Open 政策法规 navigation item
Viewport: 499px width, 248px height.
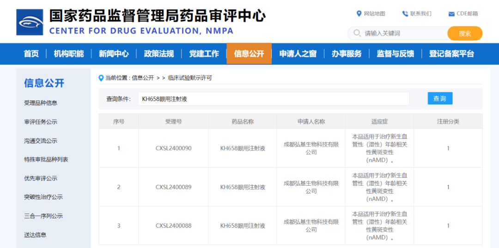coord(159,54)
